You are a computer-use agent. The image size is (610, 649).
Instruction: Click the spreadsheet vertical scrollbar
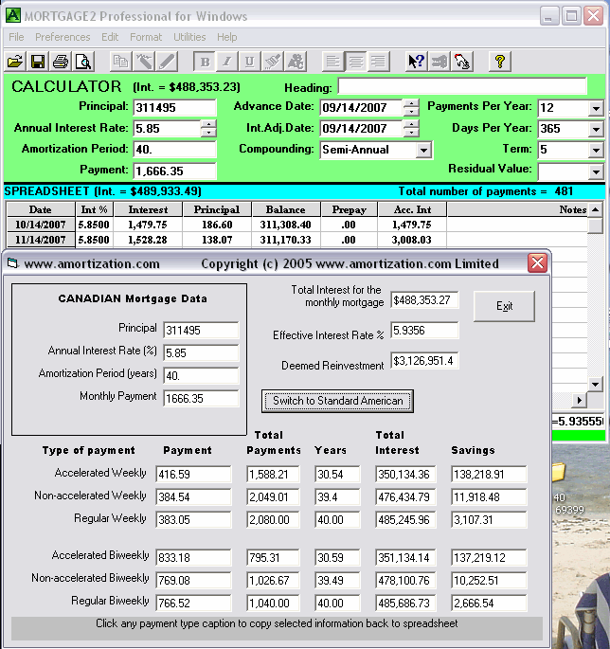(595, 303)
